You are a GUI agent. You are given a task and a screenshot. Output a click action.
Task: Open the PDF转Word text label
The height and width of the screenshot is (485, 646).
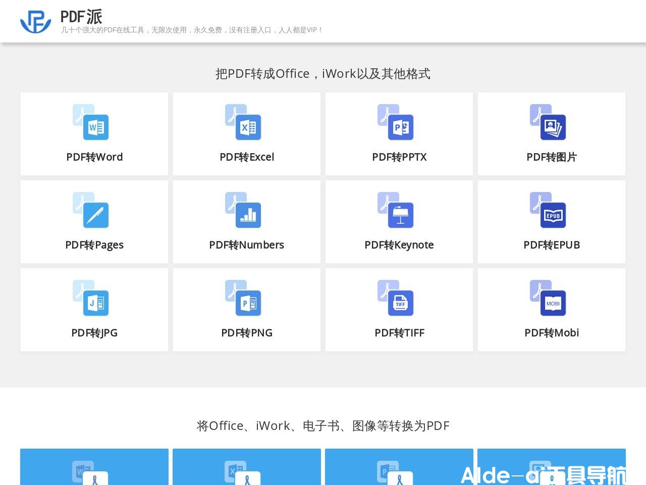point(94,157)
